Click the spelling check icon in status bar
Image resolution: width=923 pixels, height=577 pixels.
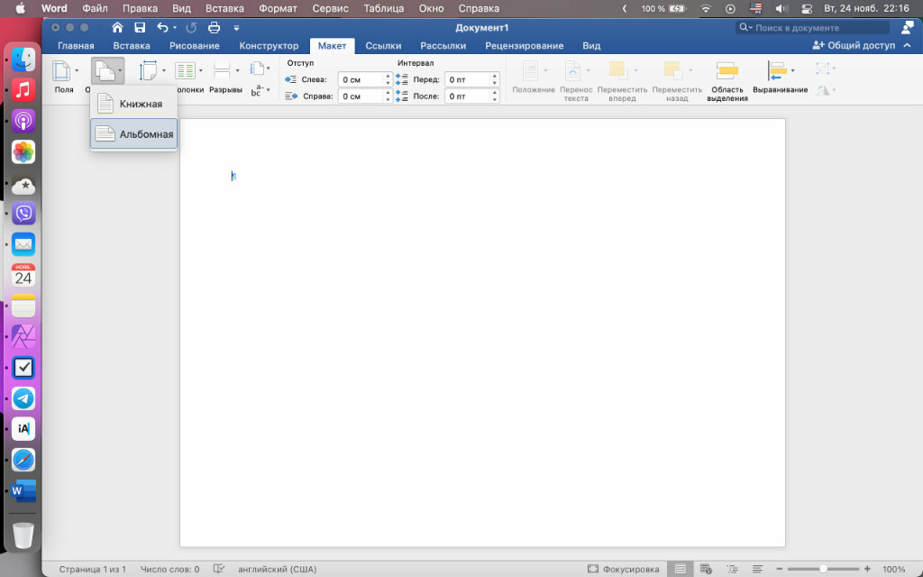pos(218,570)
